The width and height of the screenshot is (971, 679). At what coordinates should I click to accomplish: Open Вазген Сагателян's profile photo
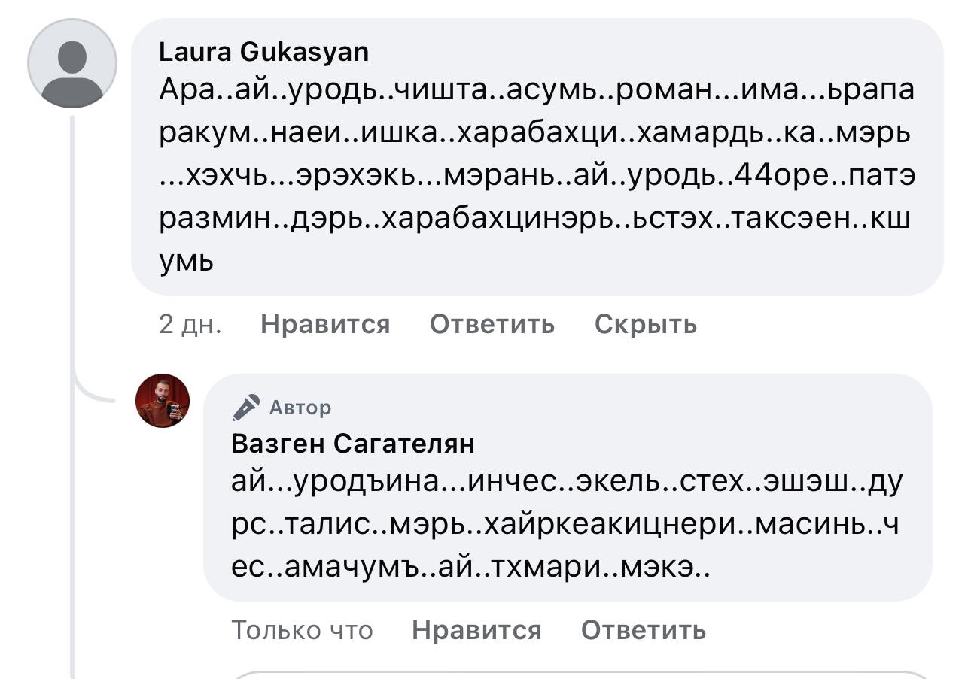[x=163, y=401]
